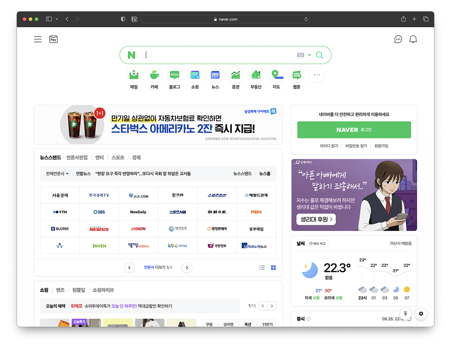This screenshot has width=451, height=349.
Task: Open the notifications bell icon
Action: [x=413, y=39]
